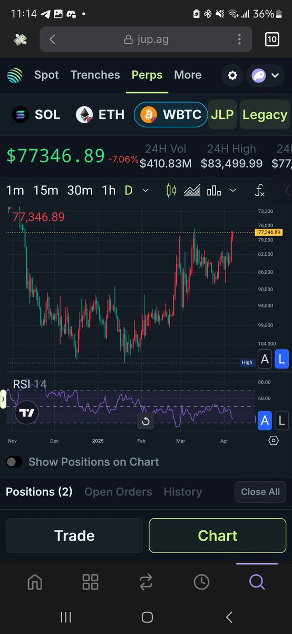Open the browser three-dot menu
Image resolution: width=292 pixels, height=634 pixels.
click(x=239, y=40)
